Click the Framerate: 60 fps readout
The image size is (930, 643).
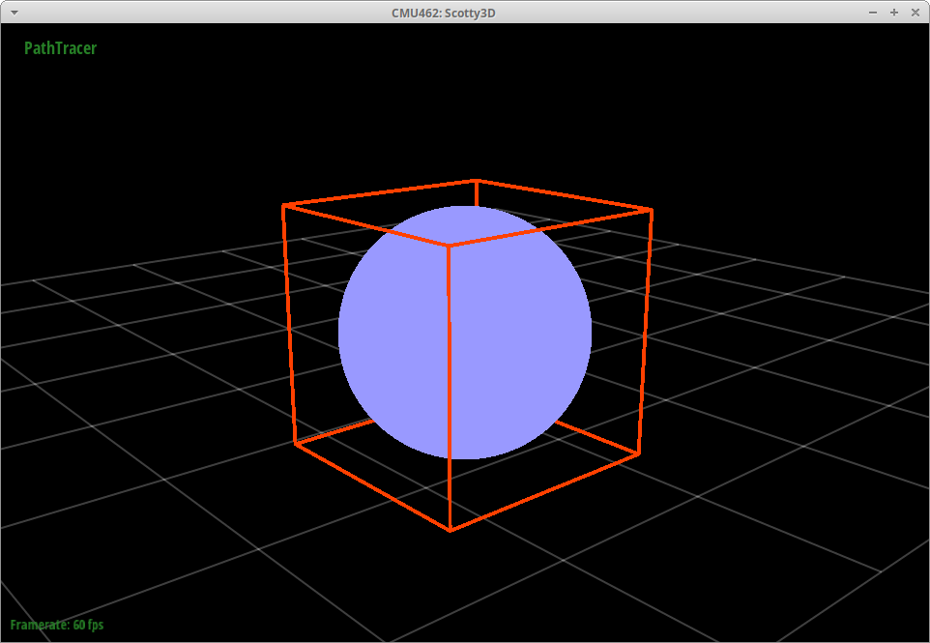tap(57, 625)
